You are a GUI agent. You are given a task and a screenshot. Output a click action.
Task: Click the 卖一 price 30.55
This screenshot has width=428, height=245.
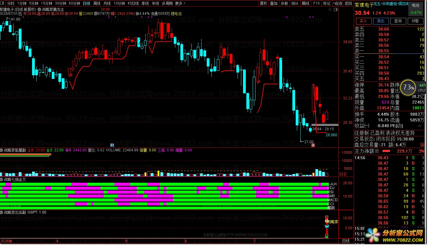[x=384, y=51]
